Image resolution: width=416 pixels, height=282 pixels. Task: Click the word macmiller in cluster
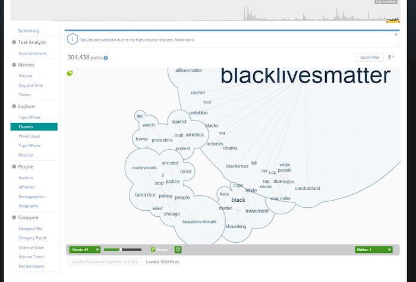(x=281, y=198)
